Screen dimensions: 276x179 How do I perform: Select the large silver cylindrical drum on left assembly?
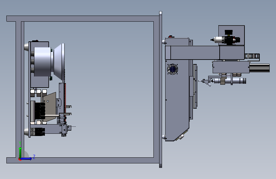tap(43, 62)
